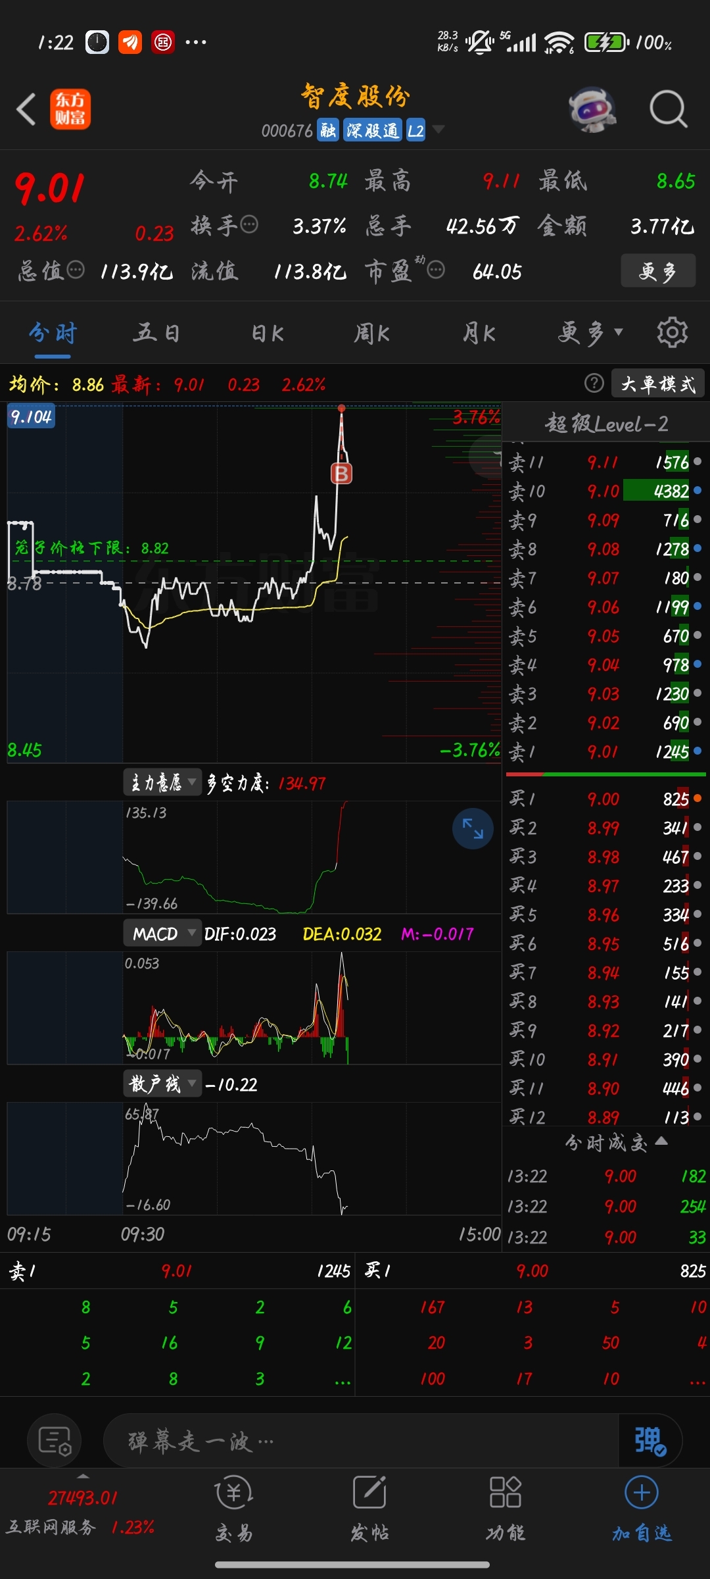Switch to the 五日 tab
This screenshot has width=710, height=1579.
[x=156, y=333]
